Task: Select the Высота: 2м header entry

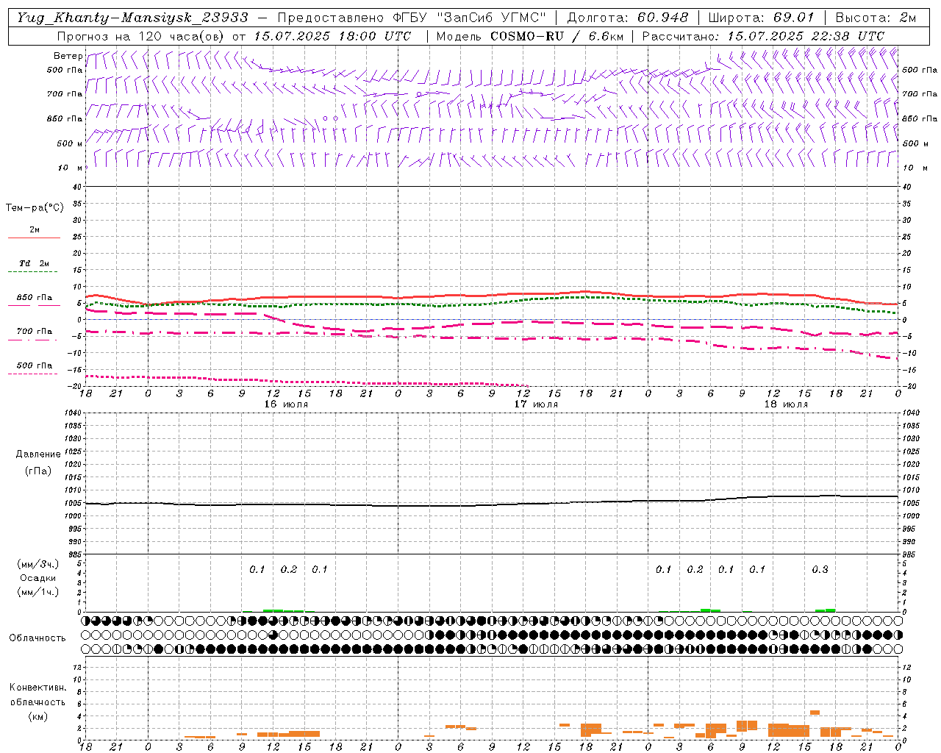Action: click(876, 18)
